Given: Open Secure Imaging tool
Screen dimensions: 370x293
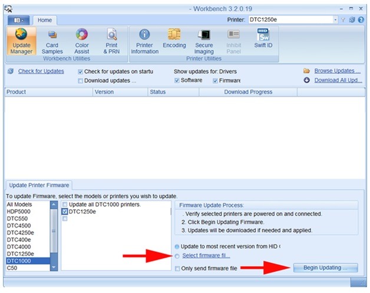Looking at the screenshot, I should click(204, 41).
